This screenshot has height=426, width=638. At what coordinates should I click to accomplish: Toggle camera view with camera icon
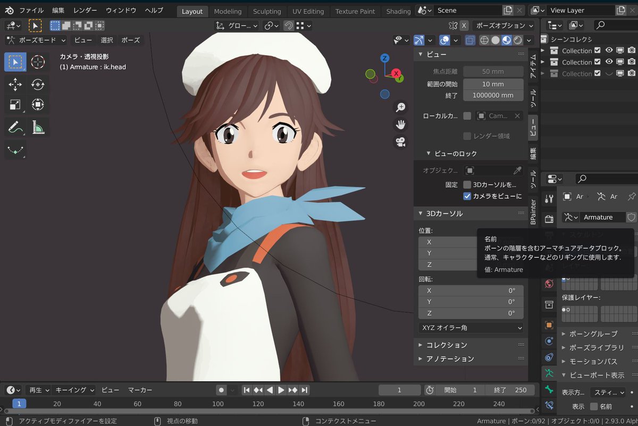pos(400,142)
